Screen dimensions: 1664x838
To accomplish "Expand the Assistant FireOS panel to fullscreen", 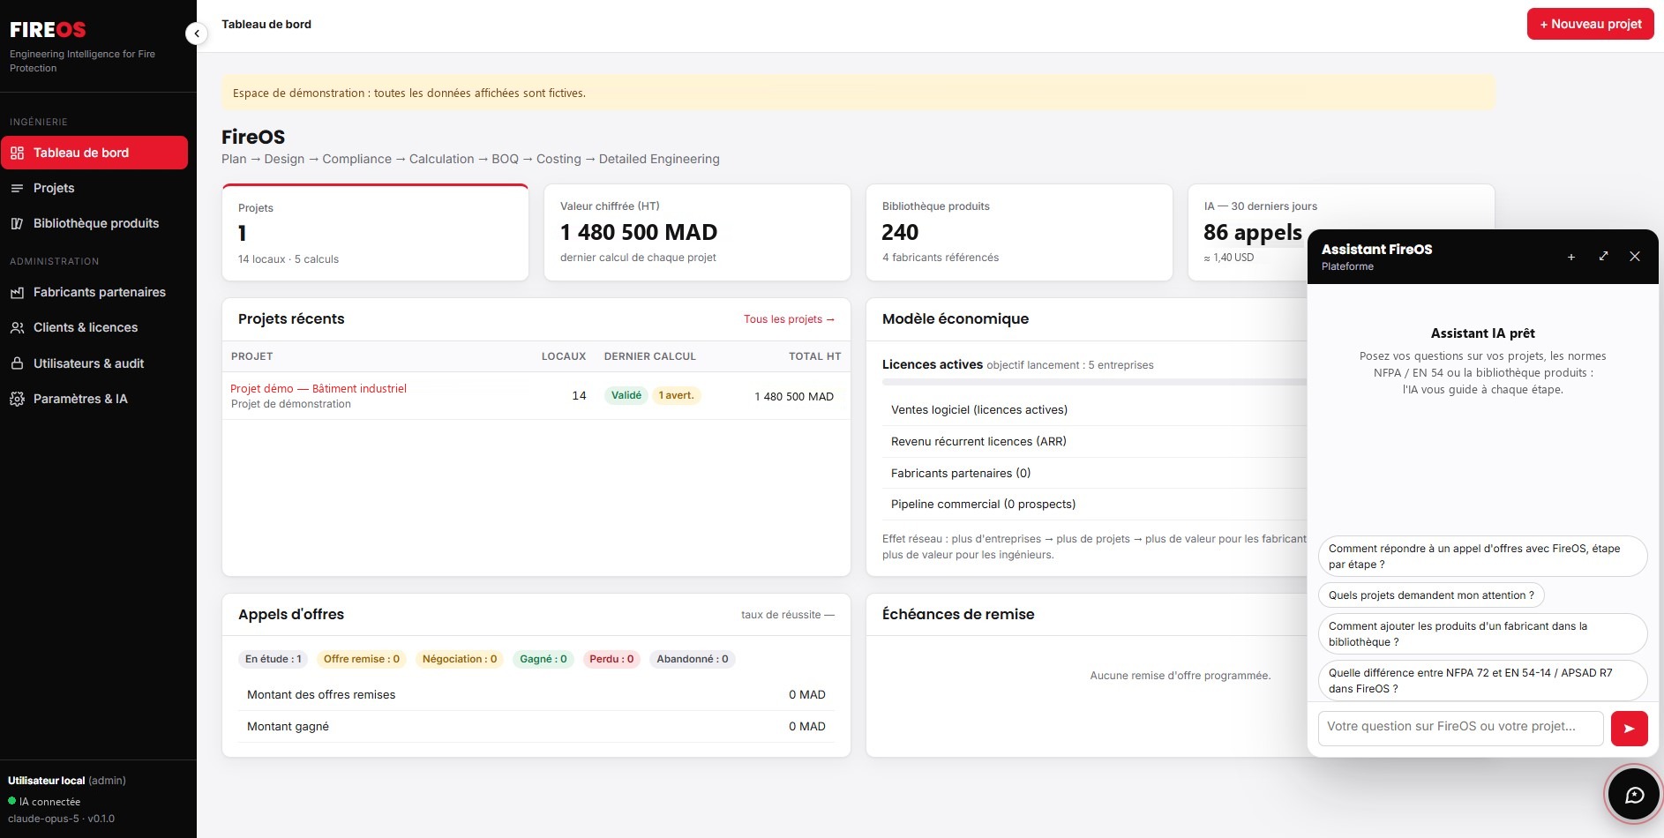I will tap(1603, 257).
